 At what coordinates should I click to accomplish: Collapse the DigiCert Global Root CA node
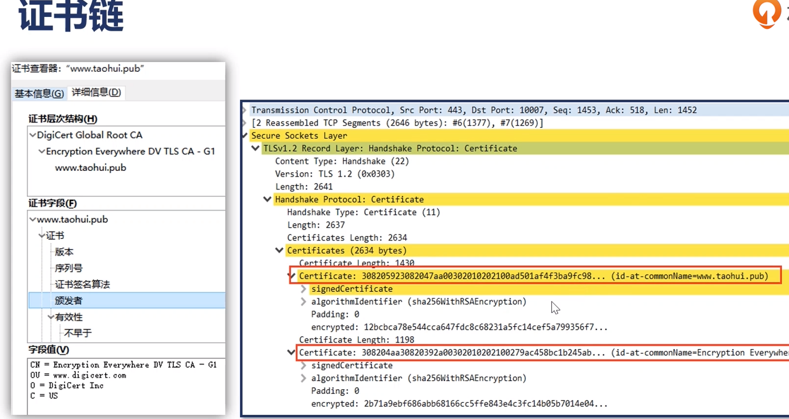coord(33,135)
